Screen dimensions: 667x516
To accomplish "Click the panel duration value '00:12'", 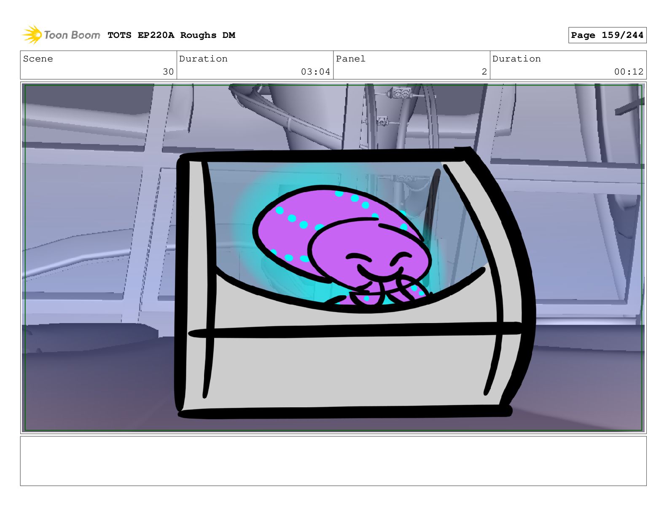I will pos(629,72).
